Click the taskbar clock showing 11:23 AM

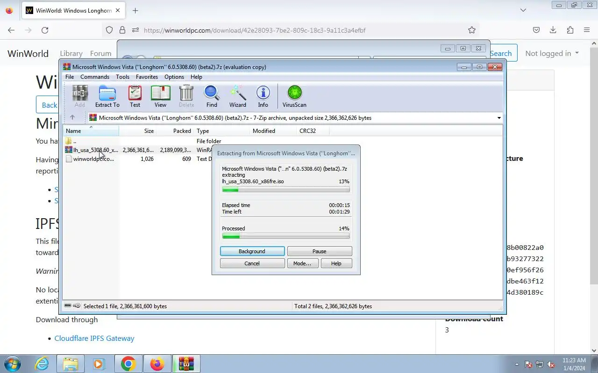point(574,364)
